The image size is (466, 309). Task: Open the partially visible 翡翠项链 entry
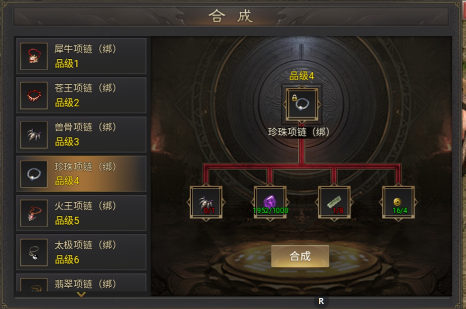click(81, 282)
